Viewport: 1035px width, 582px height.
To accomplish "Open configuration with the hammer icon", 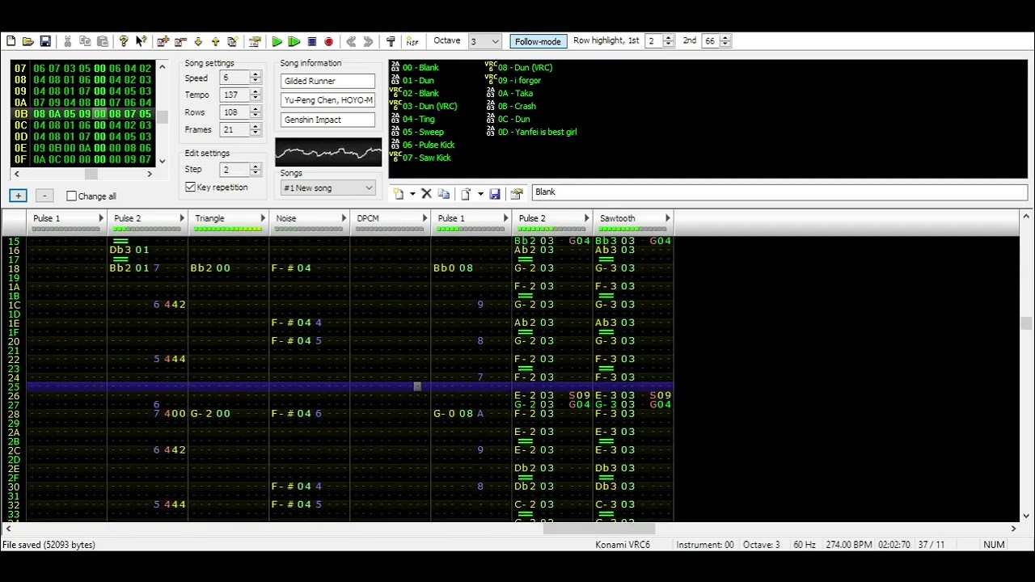I will click(x=391, y=41).
